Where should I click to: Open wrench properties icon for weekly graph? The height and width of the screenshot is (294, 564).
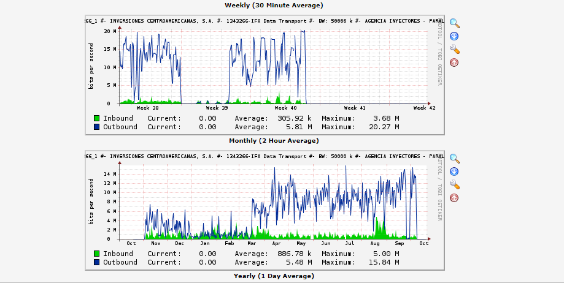(x=454, y=49)
